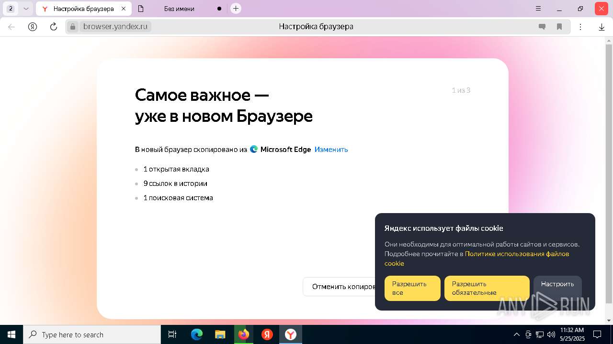
Task: Go back with the back arrow
Action: click(11, 27)
